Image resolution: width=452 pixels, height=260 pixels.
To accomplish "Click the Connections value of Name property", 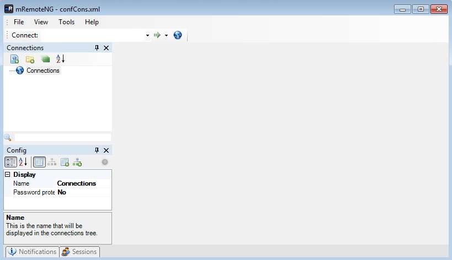I will (x=76, y=183).
